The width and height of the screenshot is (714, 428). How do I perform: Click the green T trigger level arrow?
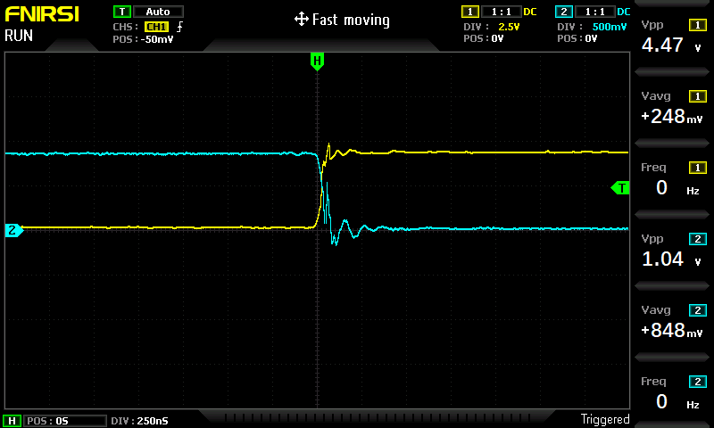point(620,188)
